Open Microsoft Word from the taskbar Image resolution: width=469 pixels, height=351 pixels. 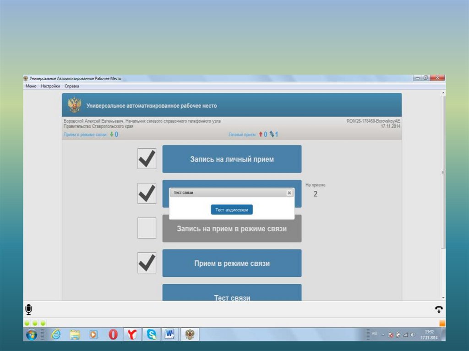tap(169, 335)
